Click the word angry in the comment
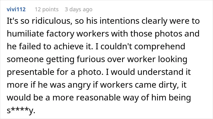Screen dimensions: 213x119 tap(79, 85)
